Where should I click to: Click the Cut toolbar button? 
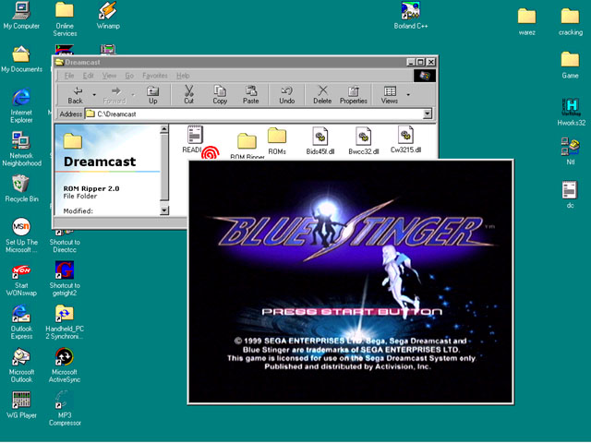[x=188, y=95]
